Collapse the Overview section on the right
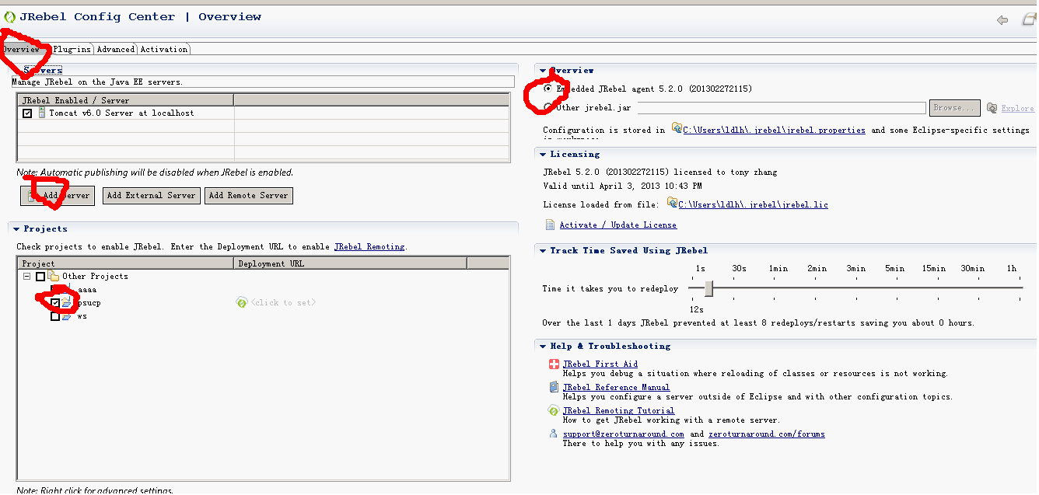 point(543,71)
